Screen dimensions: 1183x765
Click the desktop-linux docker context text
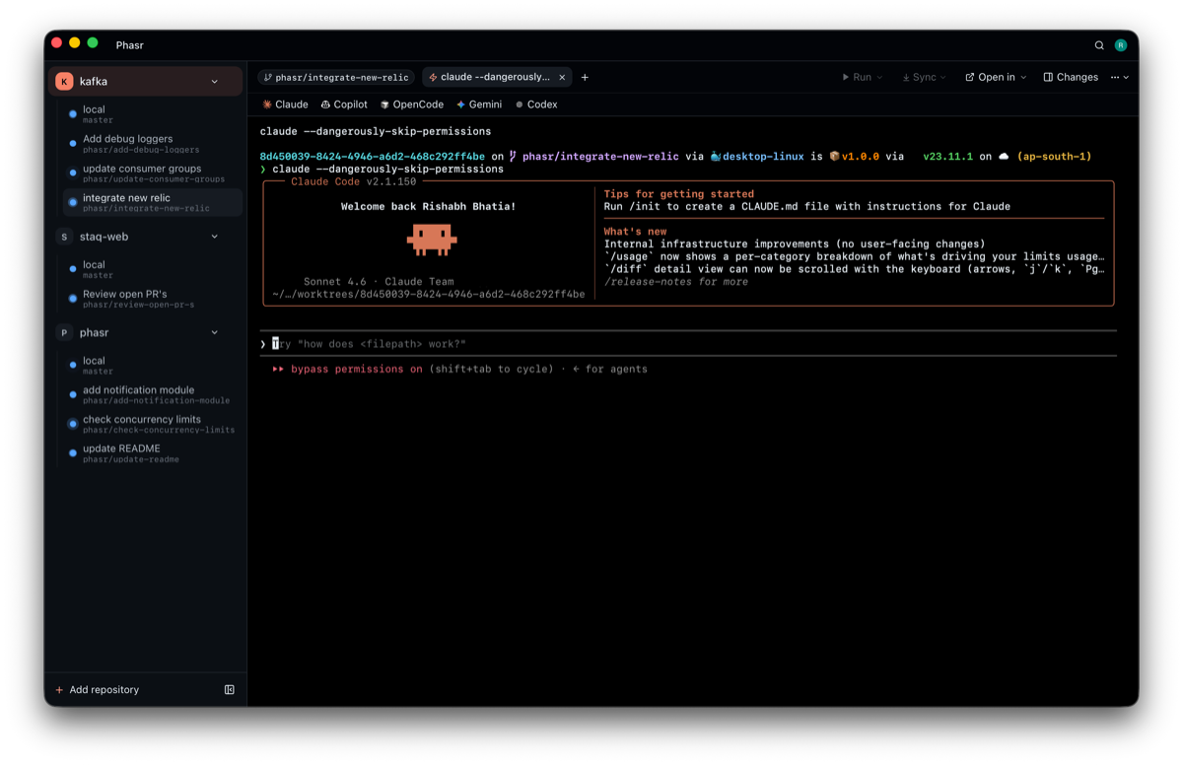(x=763, y=157)
